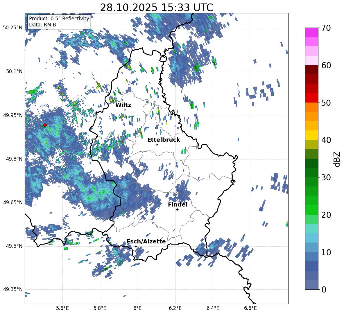Click the 70 tick label on colorbar
The width and height of the screenshot is (344, 314).
click(x=327, y=28)
